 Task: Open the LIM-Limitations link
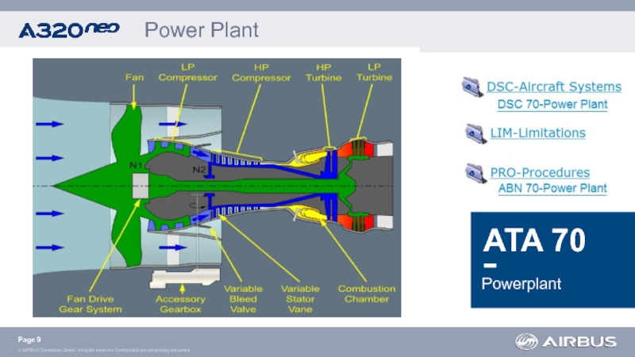[x=537, y=133]
